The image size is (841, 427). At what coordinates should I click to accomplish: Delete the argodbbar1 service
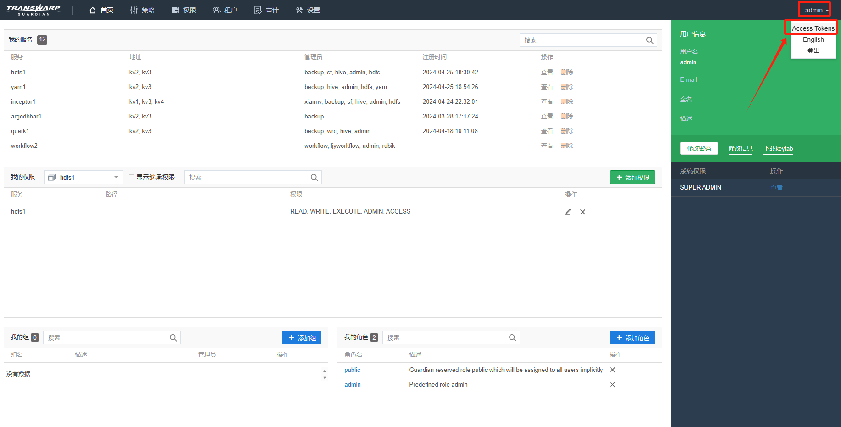[567, 116]
